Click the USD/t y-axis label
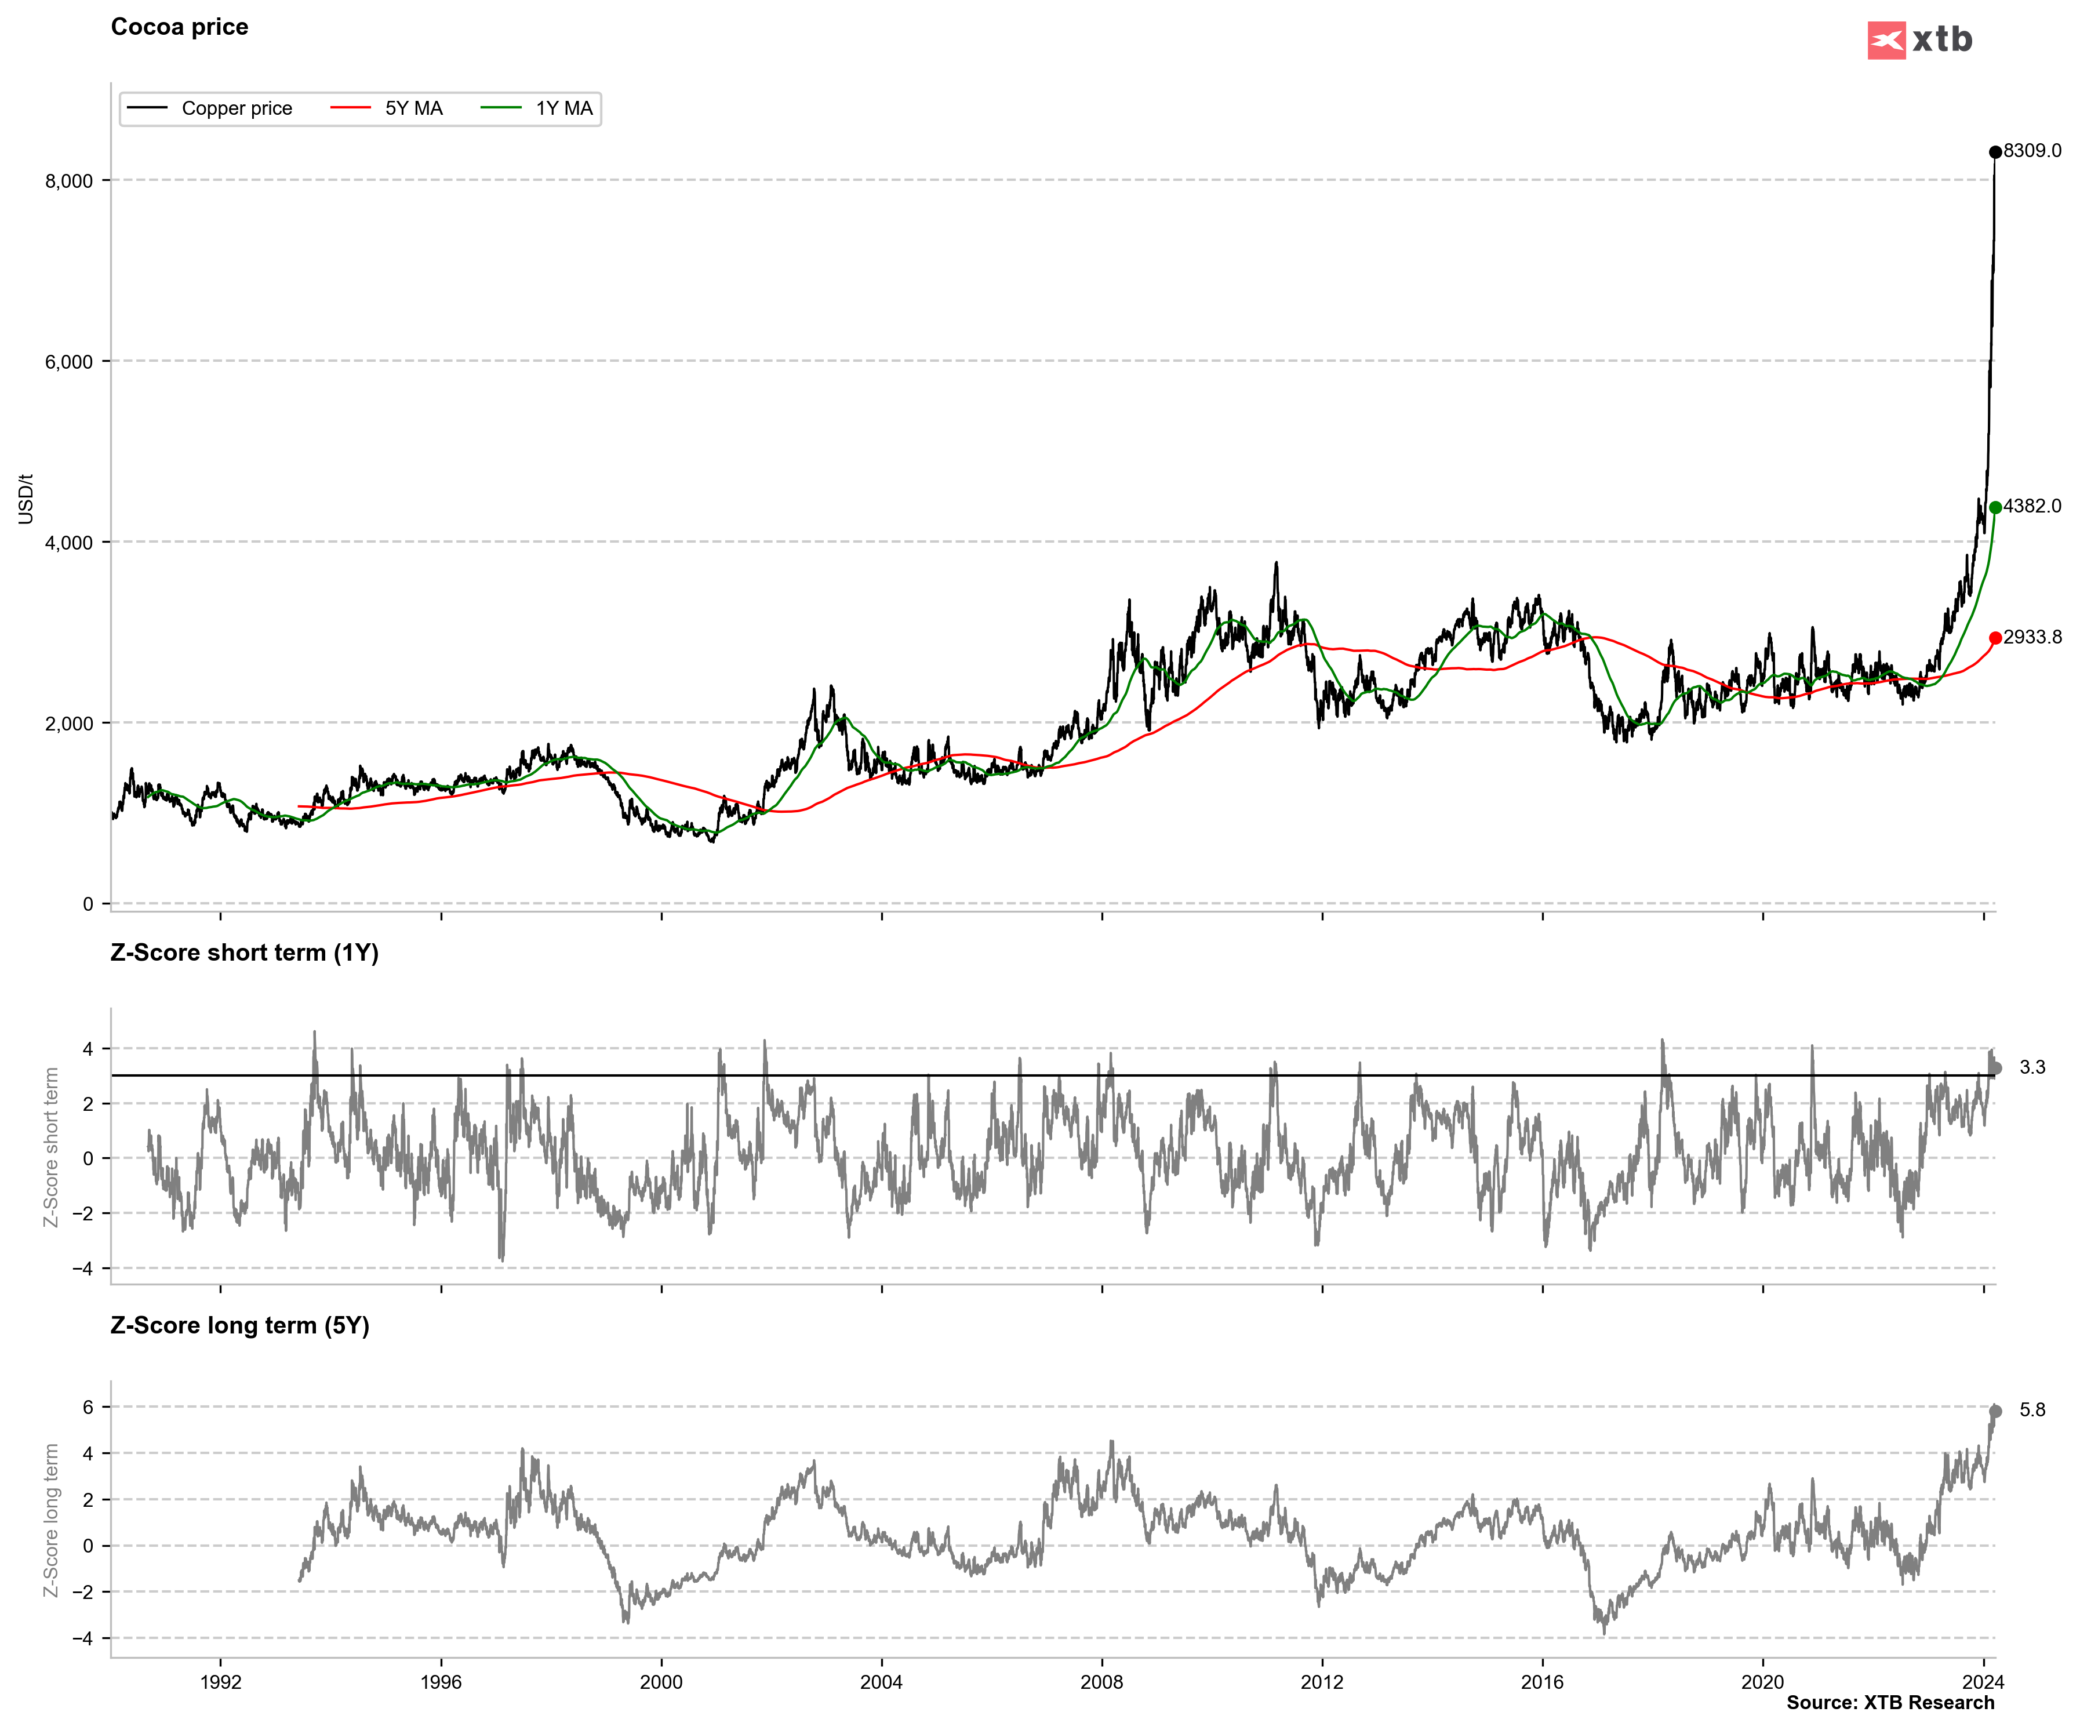The image size is (2080, 1730). (x=26, y=499)
